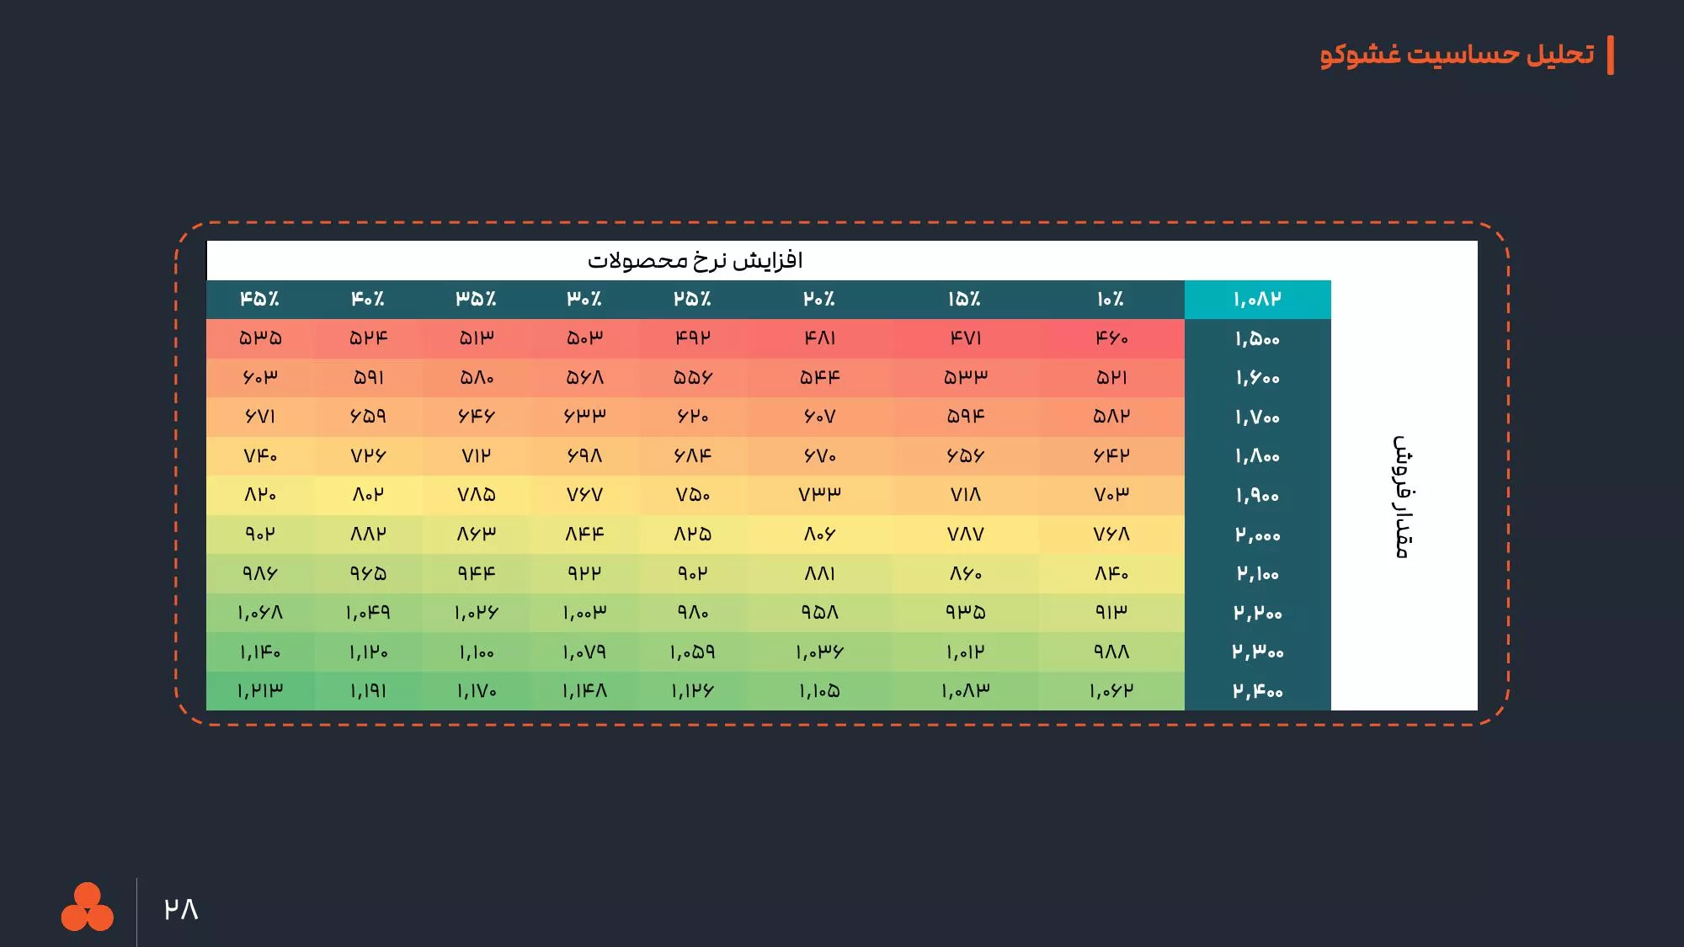Click the orange slide title تحلیل حساسیت غشوکو
Viewport: 1684px width, 947px height.
click(x=1457, y=55)
